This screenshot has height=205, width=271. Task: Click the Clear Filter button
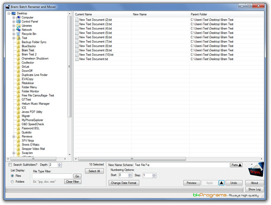(73, 182)
